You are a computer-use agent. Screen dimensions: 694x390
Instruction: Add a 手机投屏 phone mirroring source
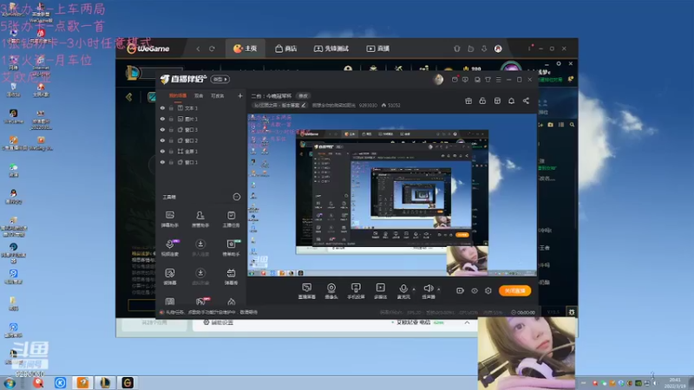[x=356, y=291]
